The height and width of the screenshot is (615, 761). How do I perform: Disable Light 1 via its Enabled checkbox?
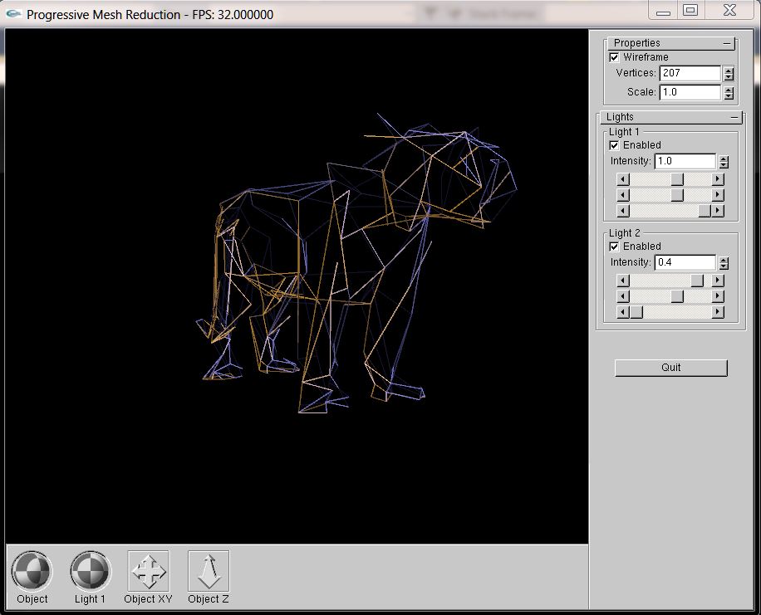[614, 145]
